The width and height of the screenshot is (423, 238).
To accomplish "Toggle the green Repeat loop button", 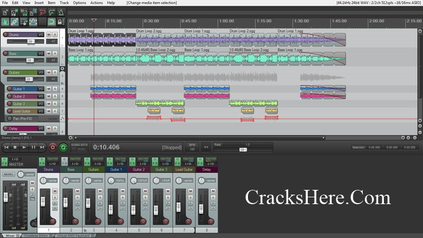I will click(x=63, y=148).
